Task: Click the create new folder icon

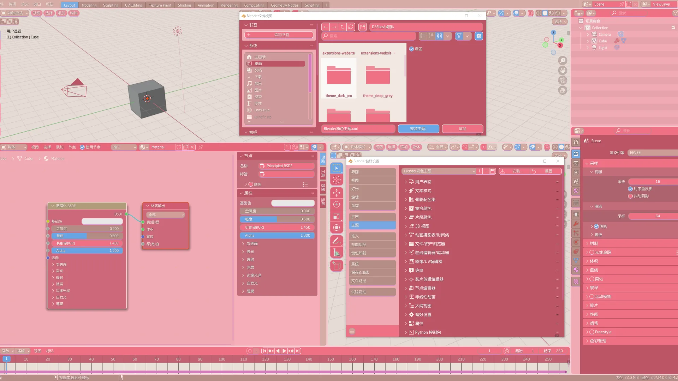Action: coord(362,27)
